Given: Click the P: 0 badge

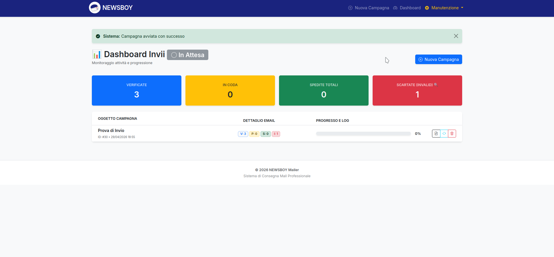Looking at the screenshot, I should click(254, 134).
